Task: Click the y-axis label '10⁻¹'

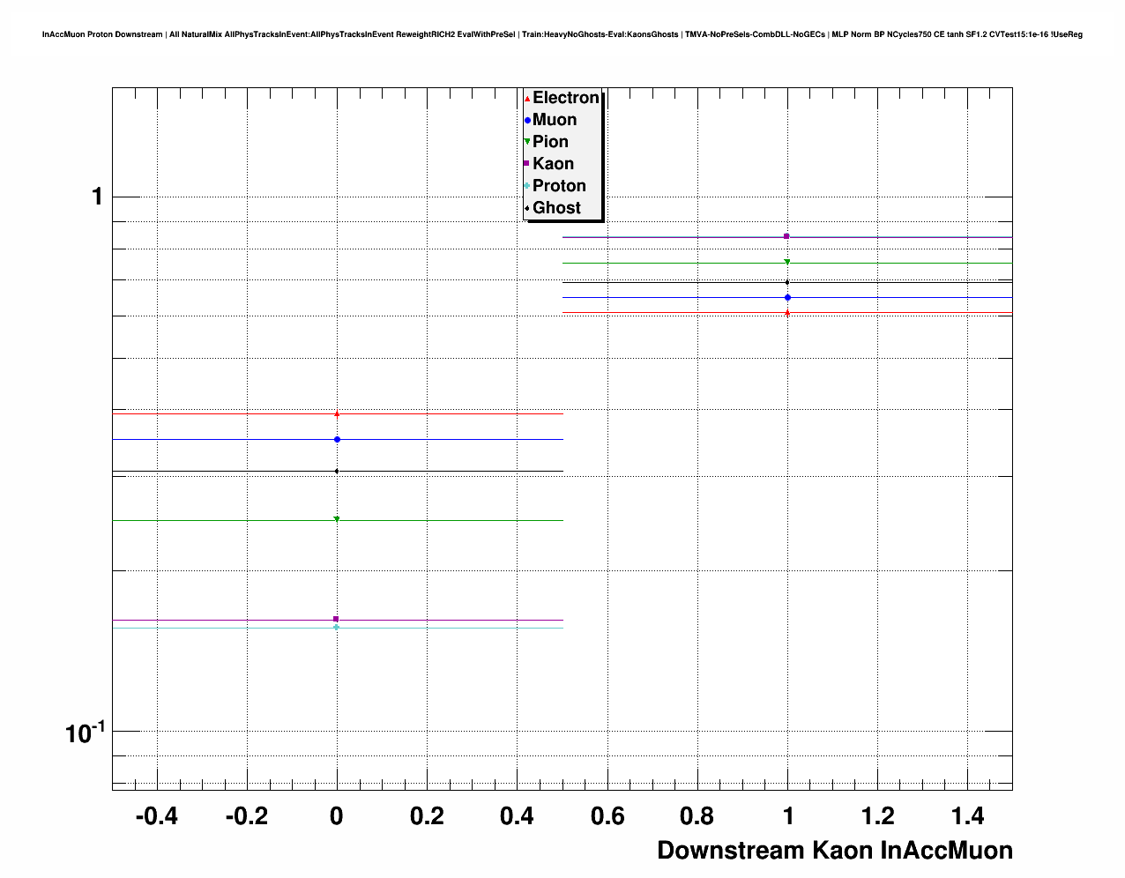Action: click(x=85, y=732)
